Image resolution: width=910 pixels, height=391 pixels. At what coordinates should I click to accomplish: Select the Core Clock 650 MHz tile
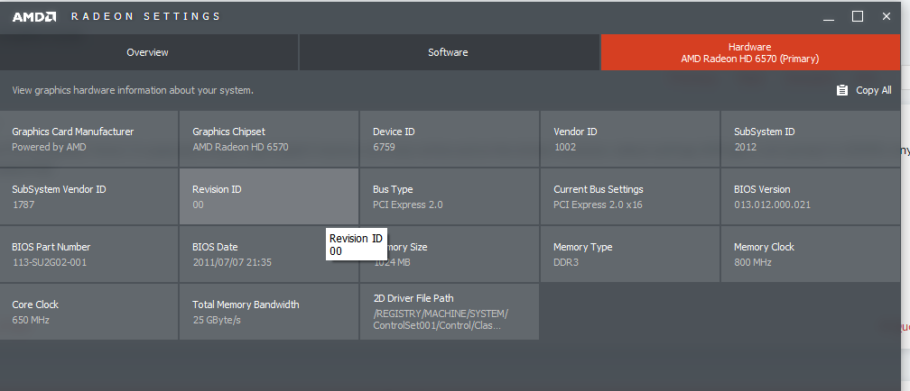pyautogui.click(x=88, y=311)
